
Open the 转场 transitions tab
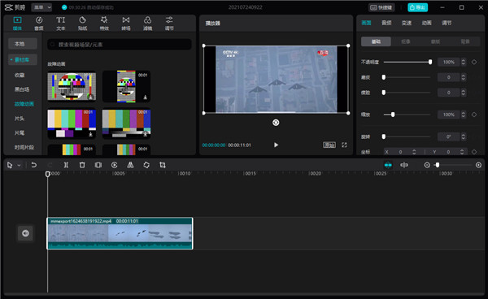126,24
